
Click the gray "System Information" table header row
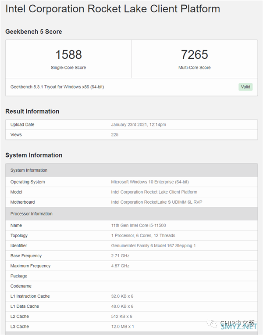[131, 170]
